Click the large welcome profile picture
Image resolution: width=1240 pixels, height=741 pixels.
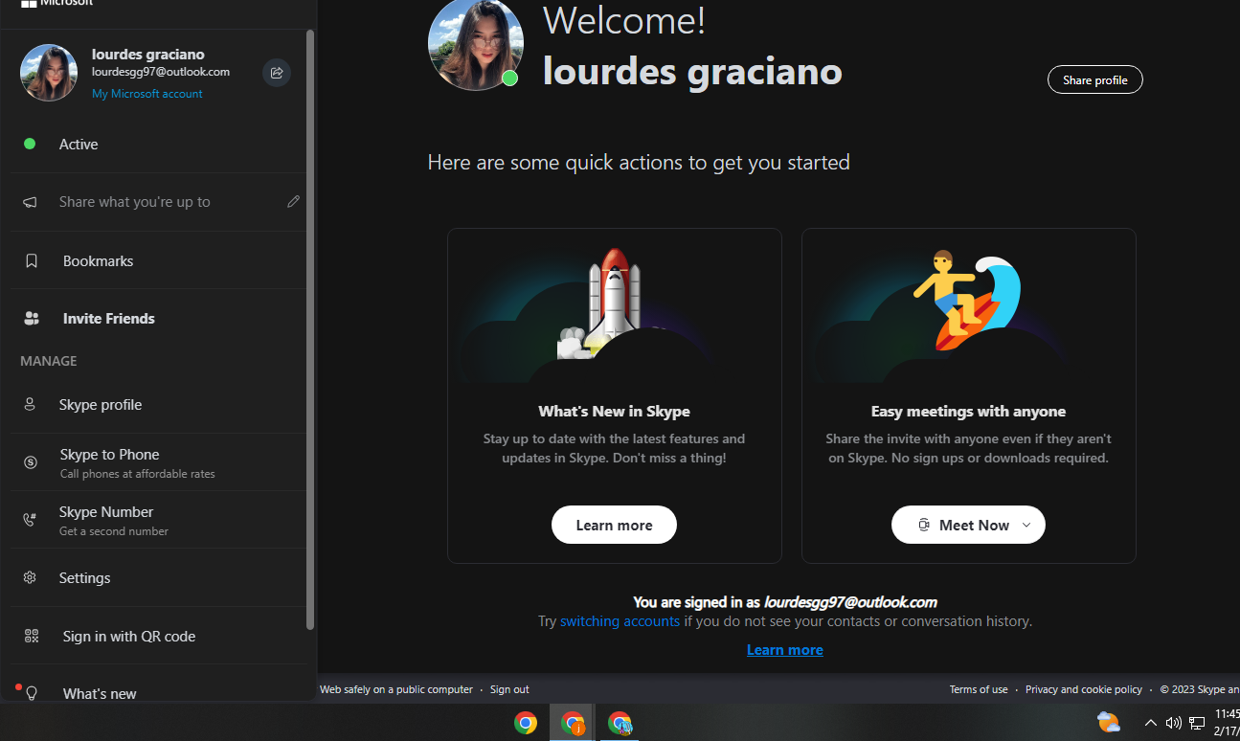pos(475,43)
